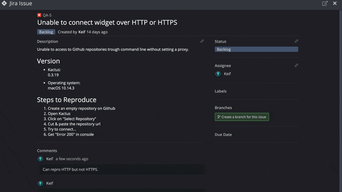Edit the Description with pencil icon
This screenshot has width=342, height=192.
pyautogui.click(x=202, y=41)
